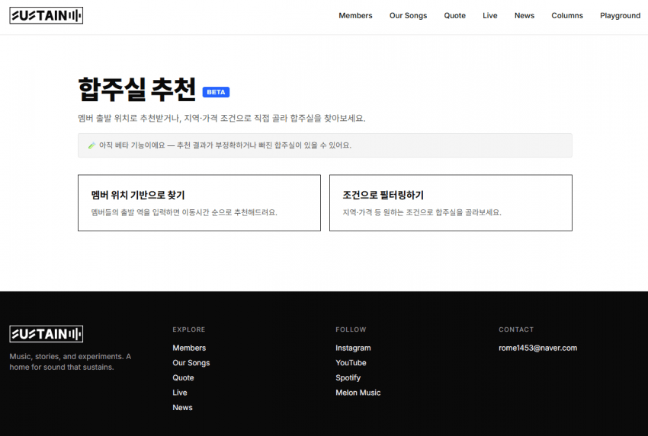Click the FOLLOW footer heading
Viewport: 648px width, 436px height.
pos(351,329)
